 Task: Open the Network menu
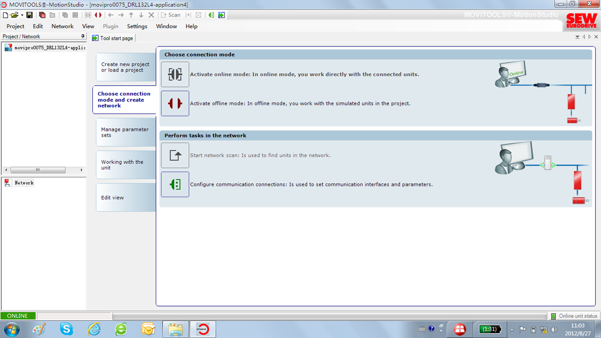62,26
